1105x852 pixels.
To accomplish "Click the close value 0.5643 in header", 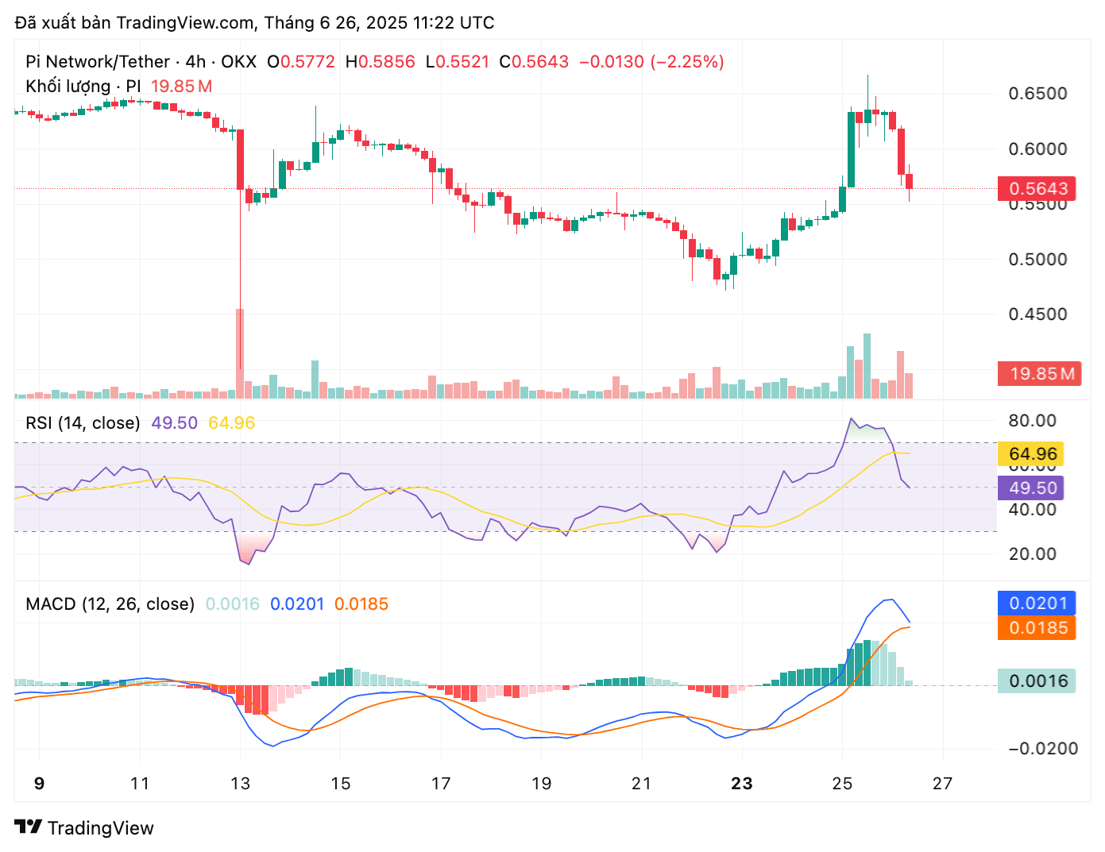I will tap(540, 62).
